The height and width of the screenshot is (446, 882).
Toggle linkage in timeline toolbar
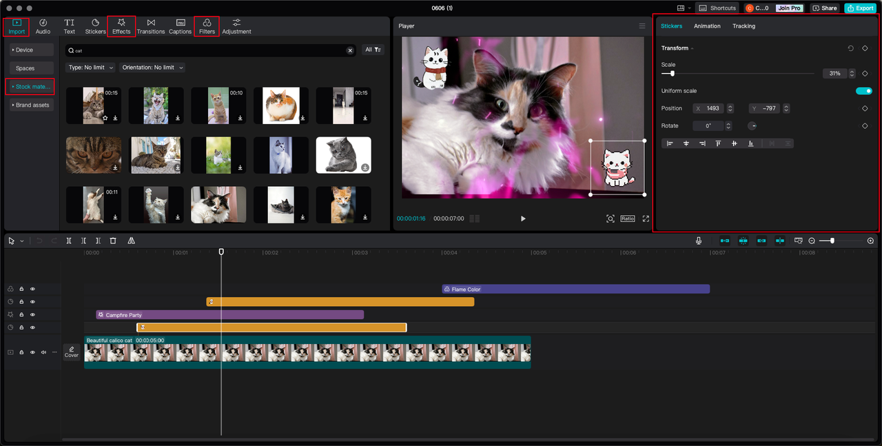tap(761, 241)
